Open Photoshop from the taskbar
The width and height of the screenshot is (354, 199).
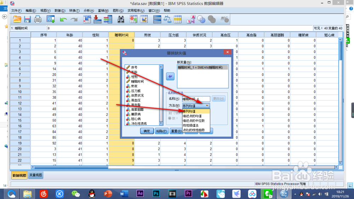156,194
